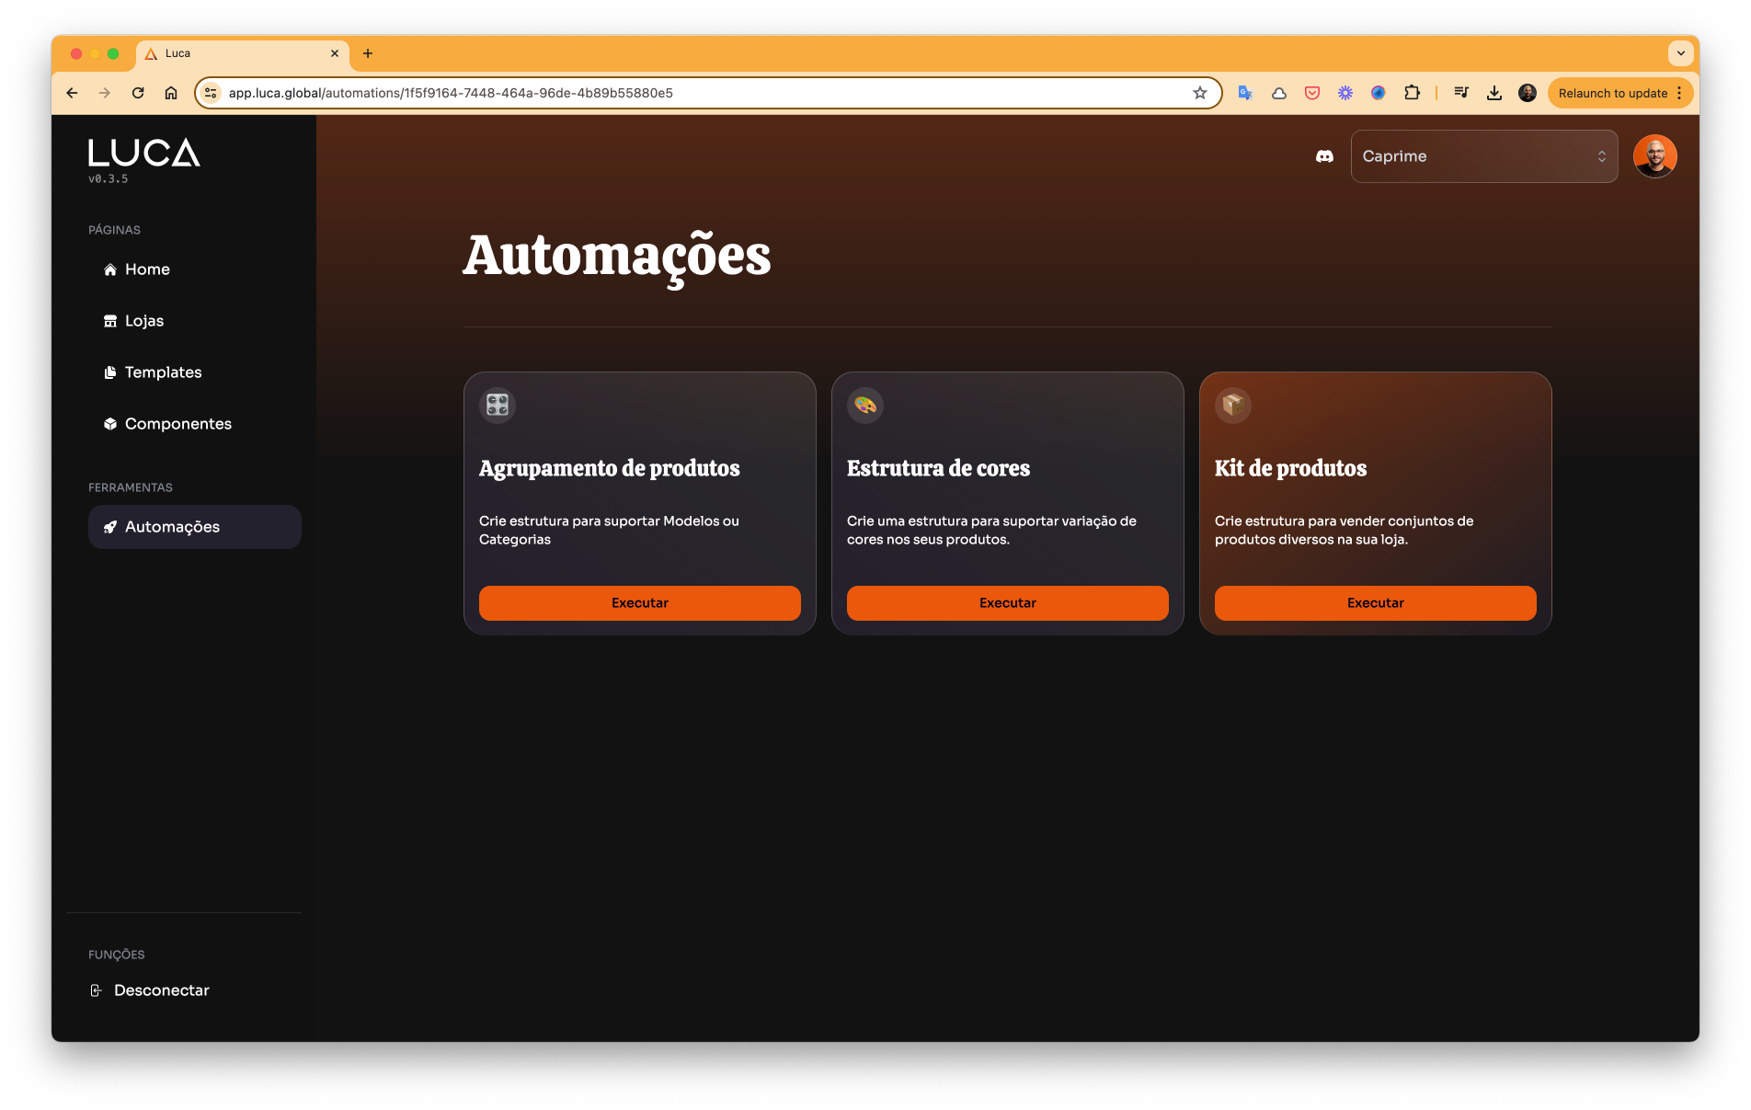This screenshot has width=1751, height=1110.
Task: Open the Lojas page
Action: 144,321
